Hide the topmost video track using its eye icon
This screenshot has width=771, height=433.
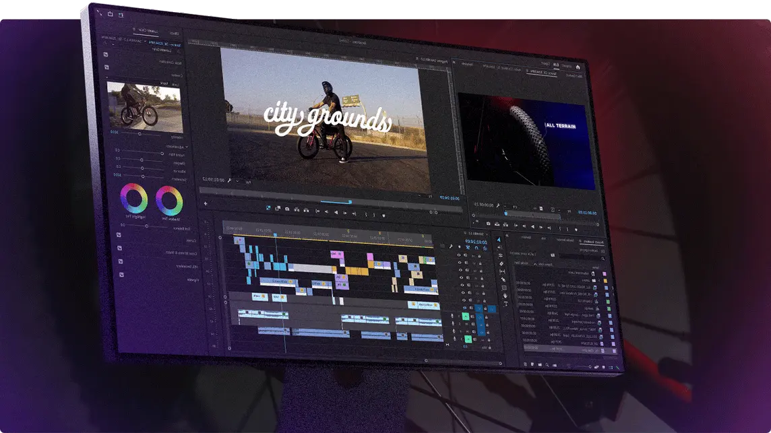460,256
